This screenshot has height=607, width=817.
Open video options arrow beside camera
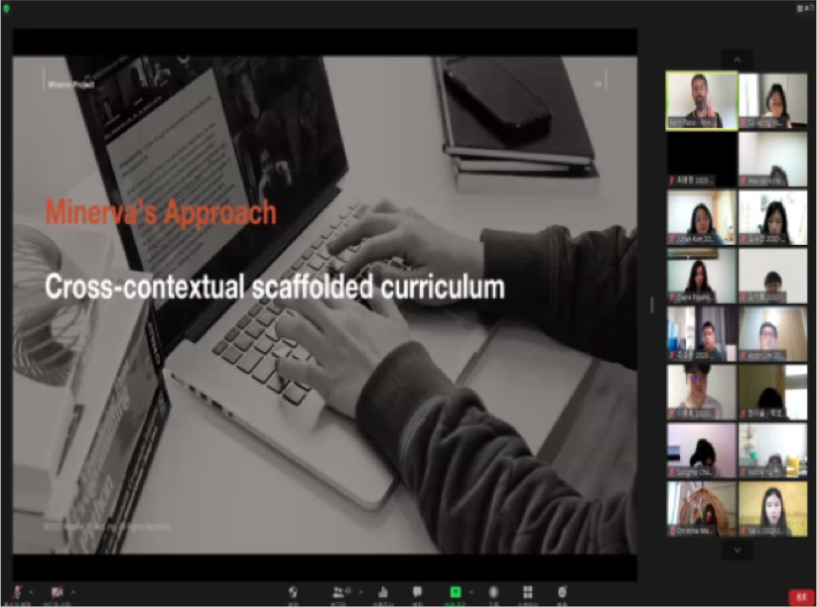coord(73,592)
